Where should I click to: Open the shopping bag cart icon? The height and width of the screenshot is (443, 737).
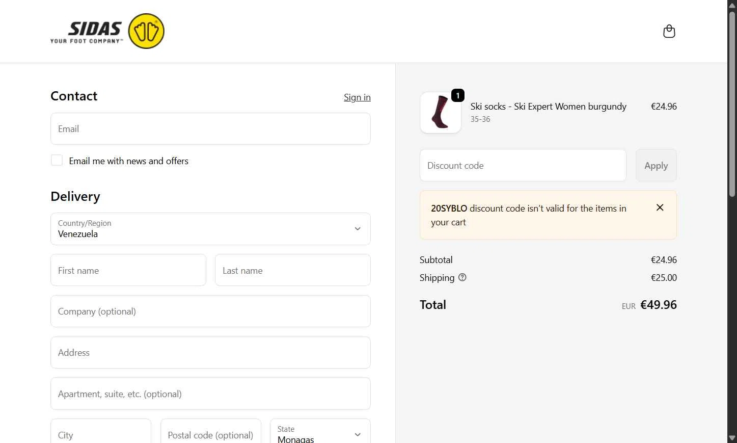pyautogui.click(x=669, y=32)
